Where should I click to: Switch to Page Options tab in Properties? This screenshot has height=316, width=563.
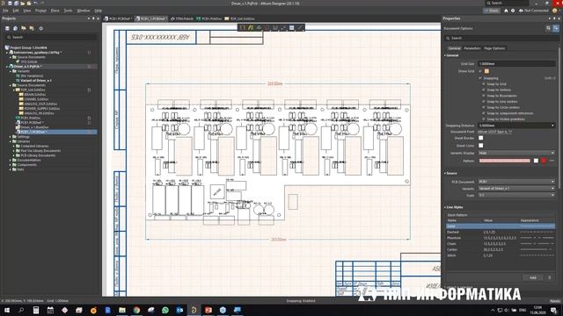tap(494, 48)
